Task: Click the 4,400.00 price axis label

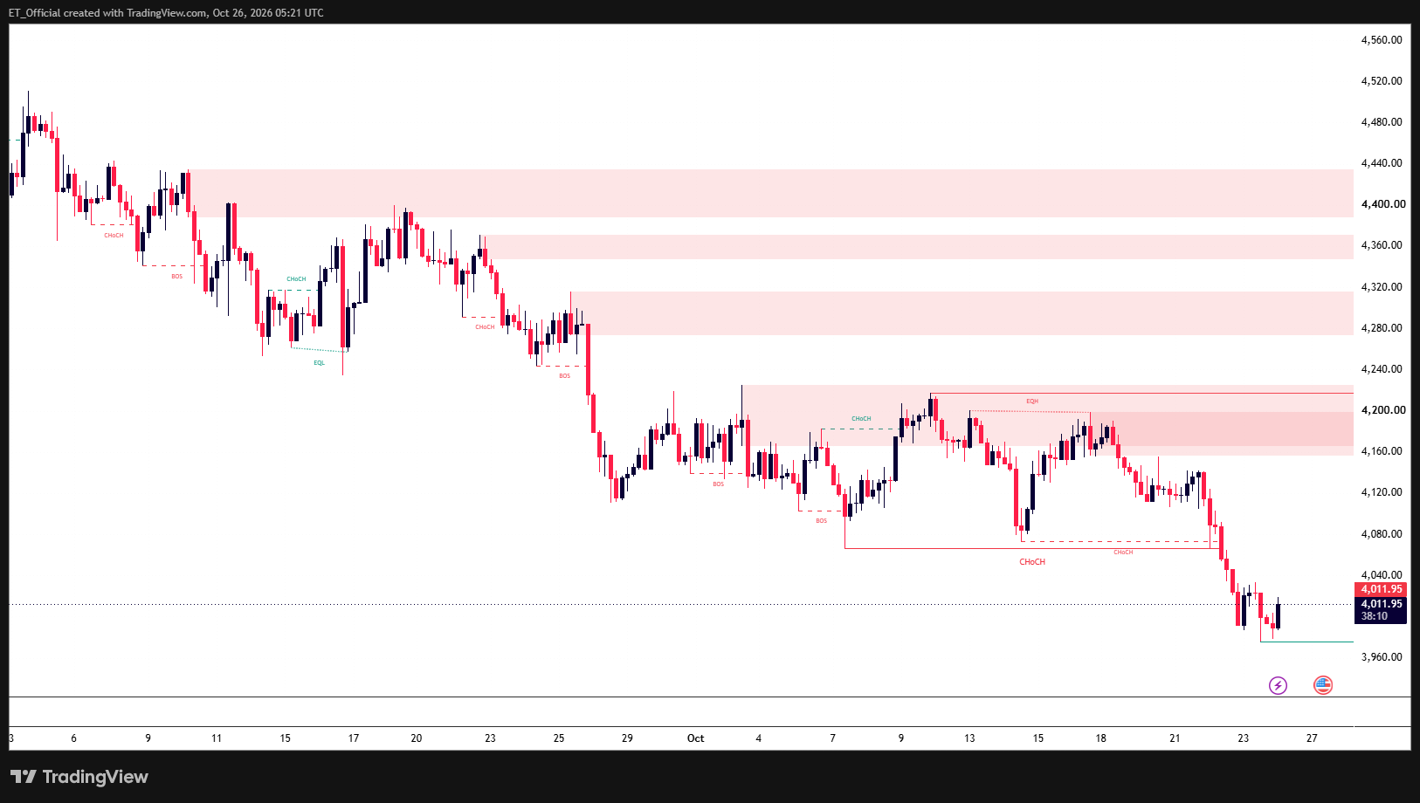Action: pos(1383,204)
